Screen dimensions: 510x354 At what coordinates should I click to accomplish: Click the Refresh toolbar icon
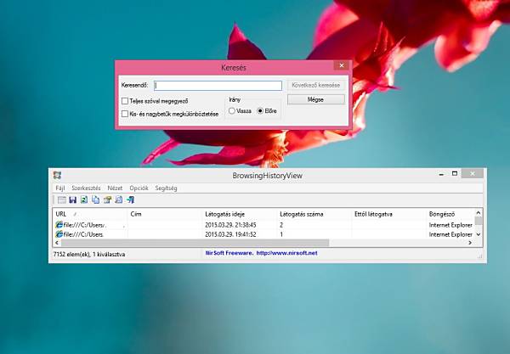(x=84, y=199)
